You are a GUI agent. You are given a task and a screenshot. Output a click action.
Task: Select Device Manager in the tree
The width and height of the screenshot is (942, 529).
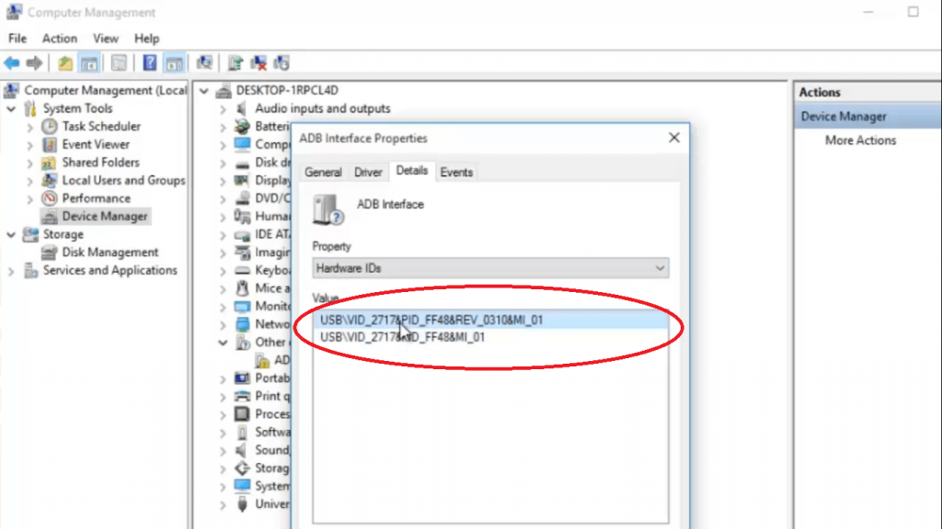(105, 217)
